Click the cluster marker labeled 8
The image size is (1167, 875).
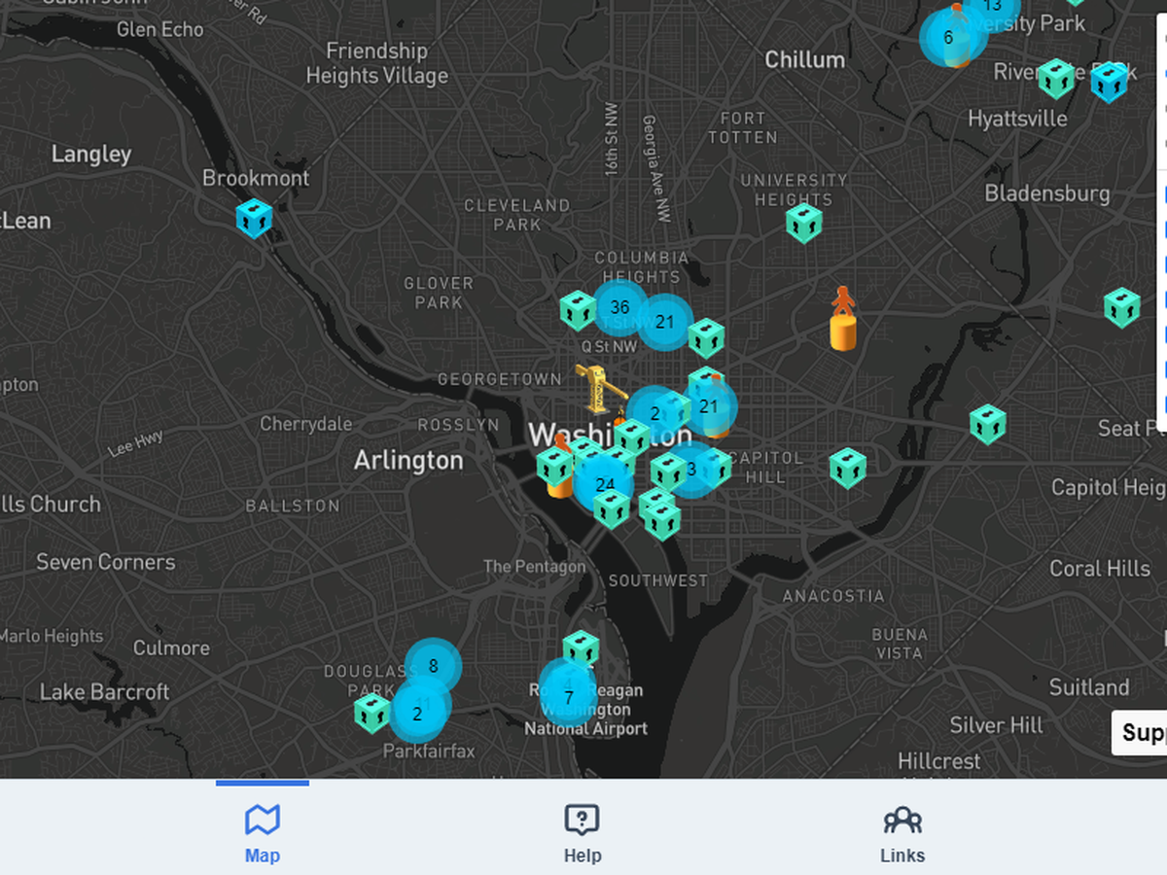click(x=433, y=666)
